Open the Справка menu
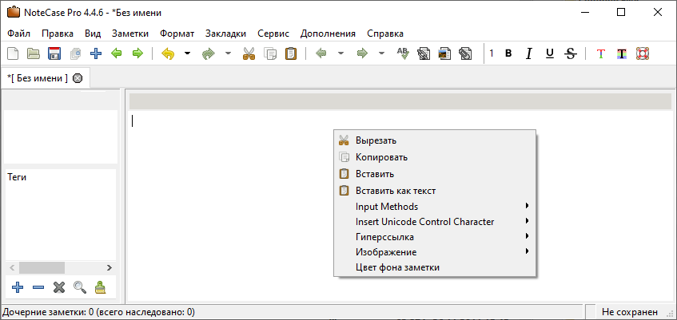 [x=385, y=34]
